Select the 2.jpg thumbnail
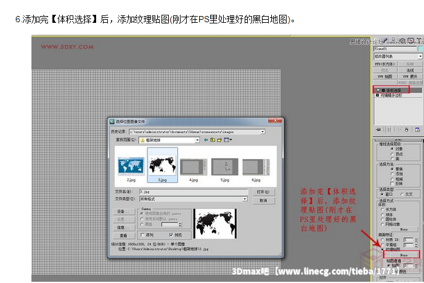Viewport: 424px width, 283px height. point(131,168)
